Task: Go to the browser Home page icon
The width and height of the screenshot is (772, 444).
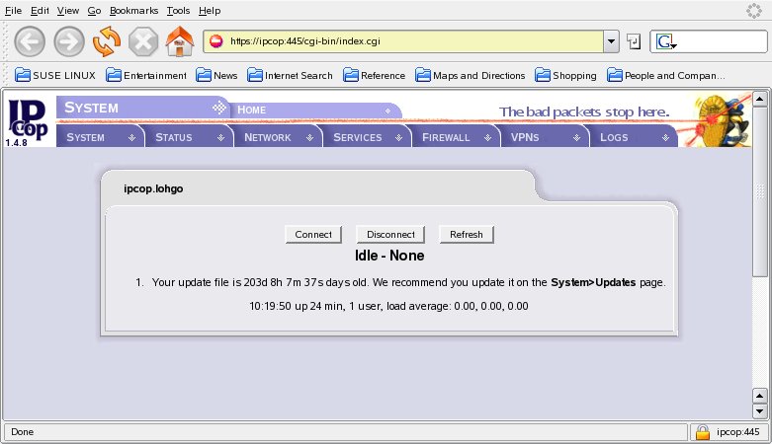Action: tap(179, 41)
